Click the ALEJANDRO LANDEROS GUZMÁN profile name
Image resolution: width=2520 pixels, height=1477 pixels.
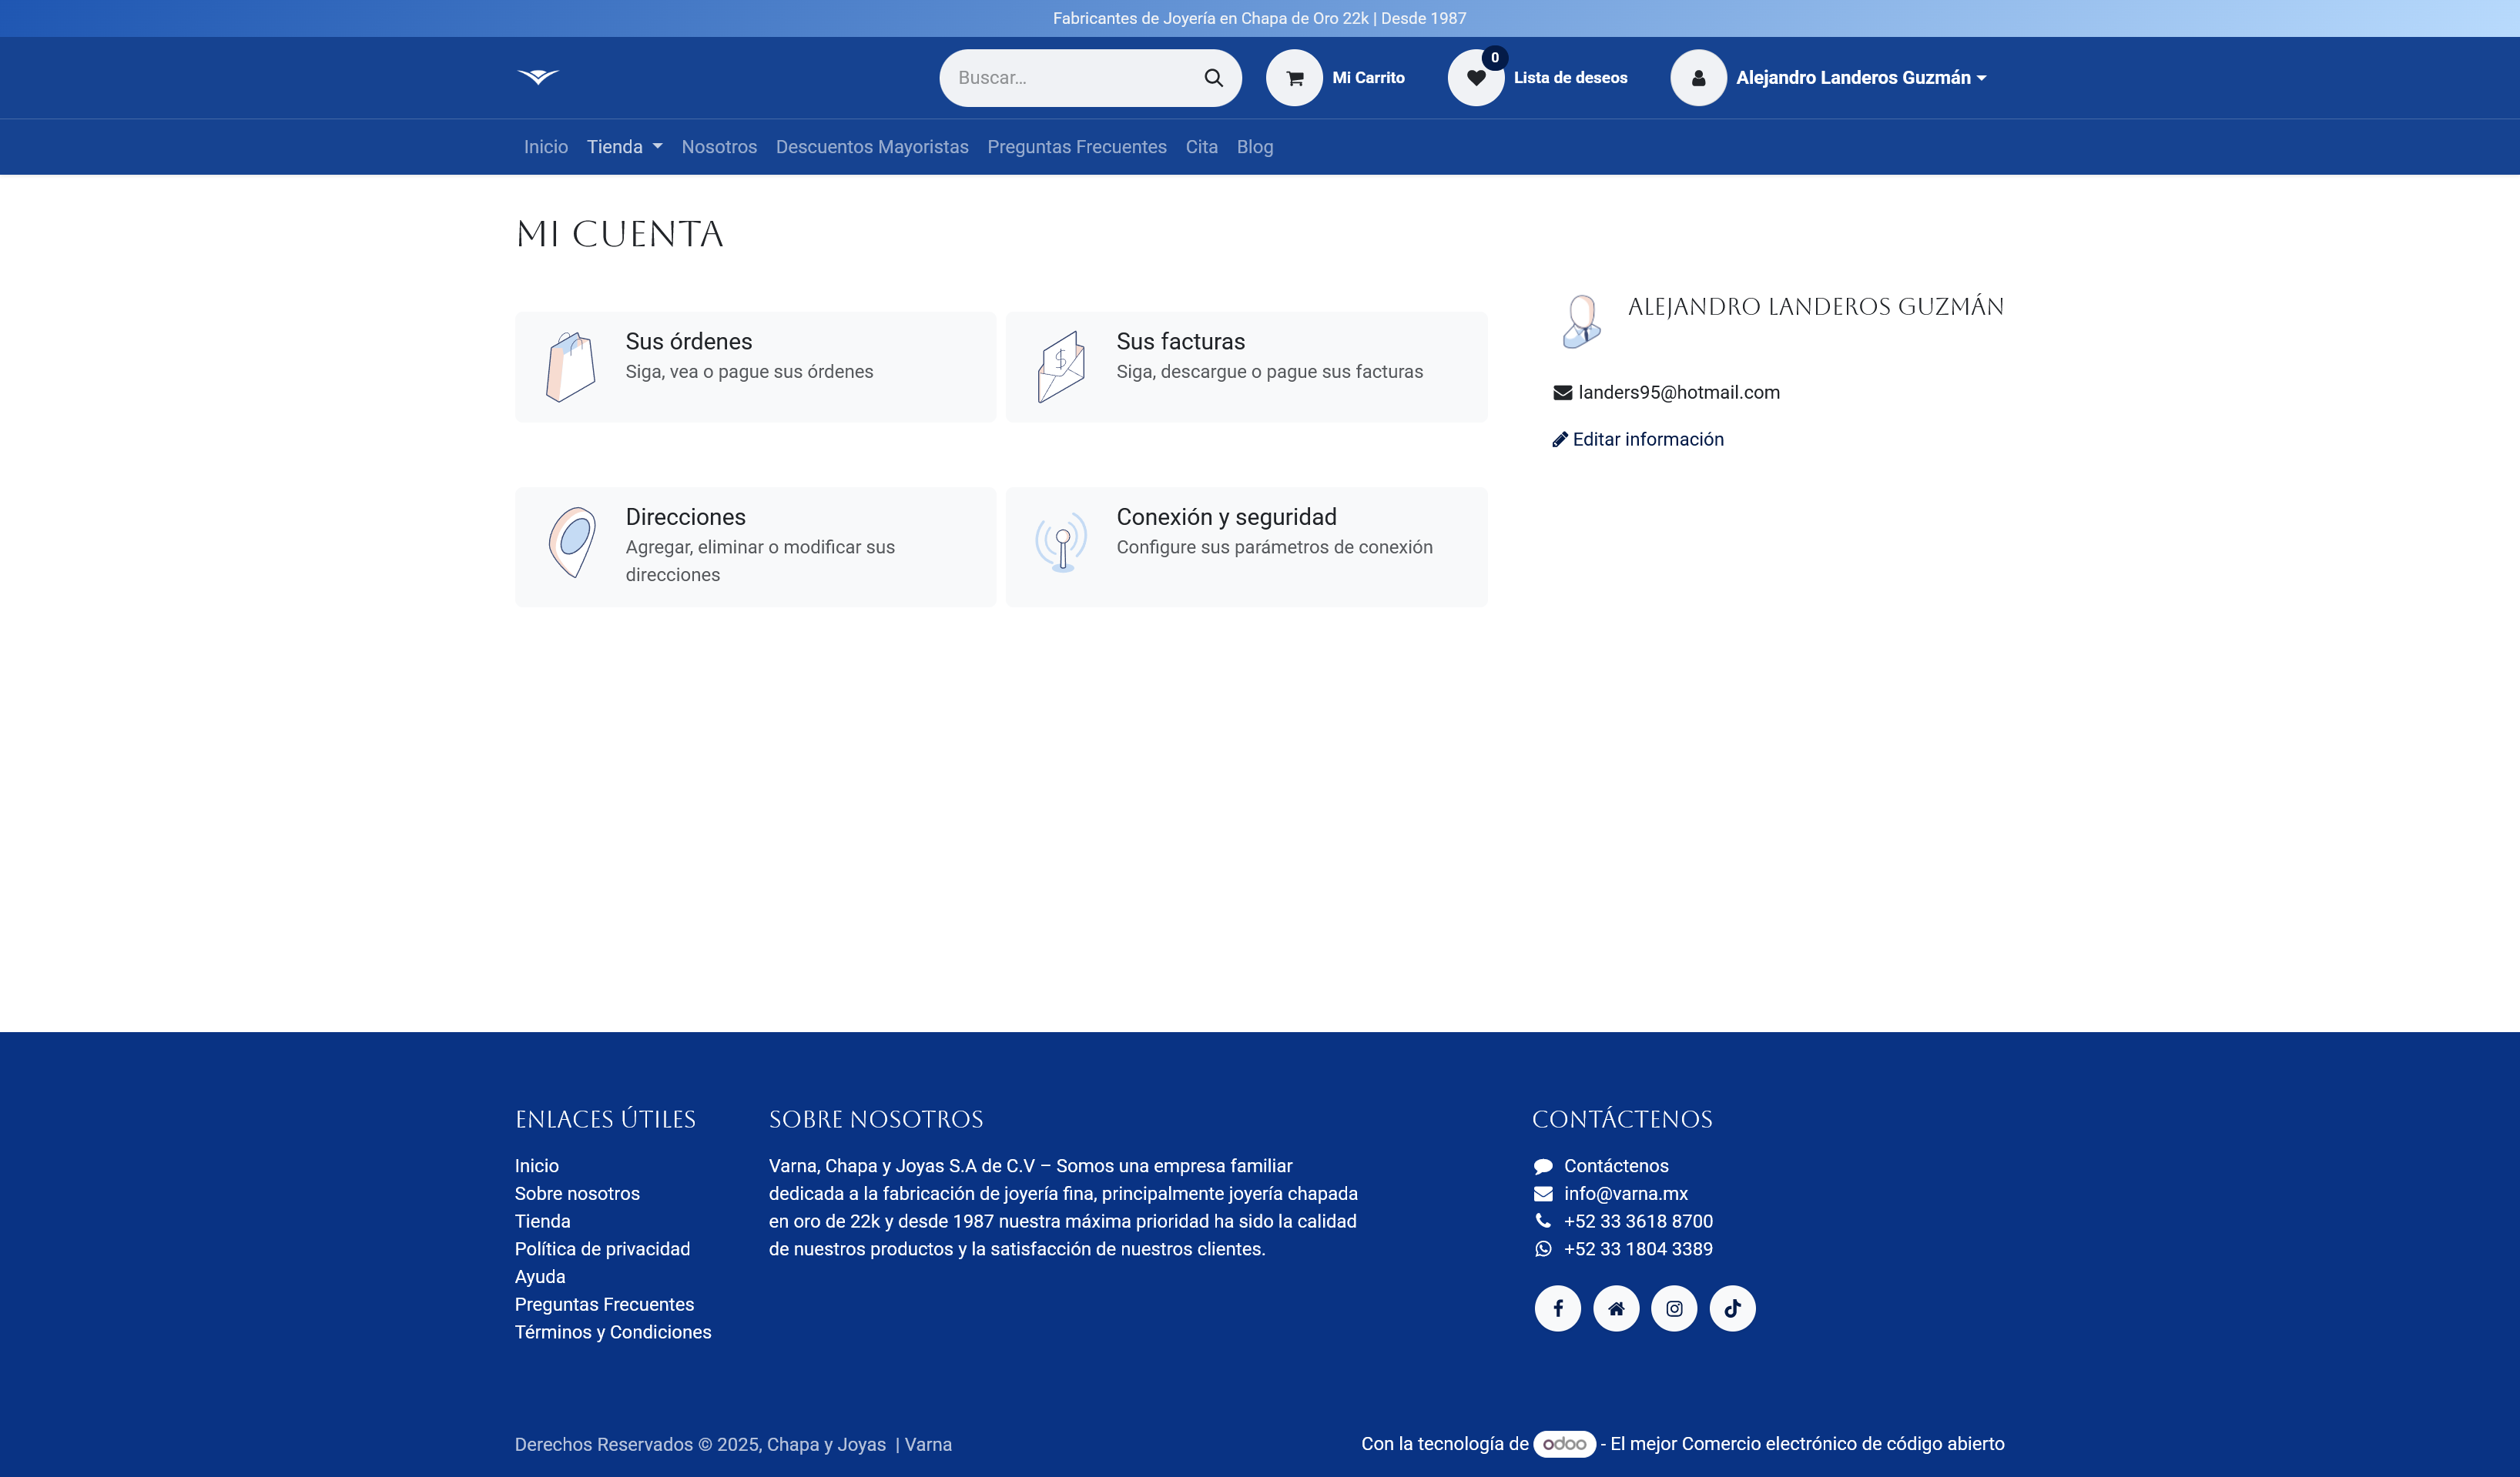coord(1815,307)
